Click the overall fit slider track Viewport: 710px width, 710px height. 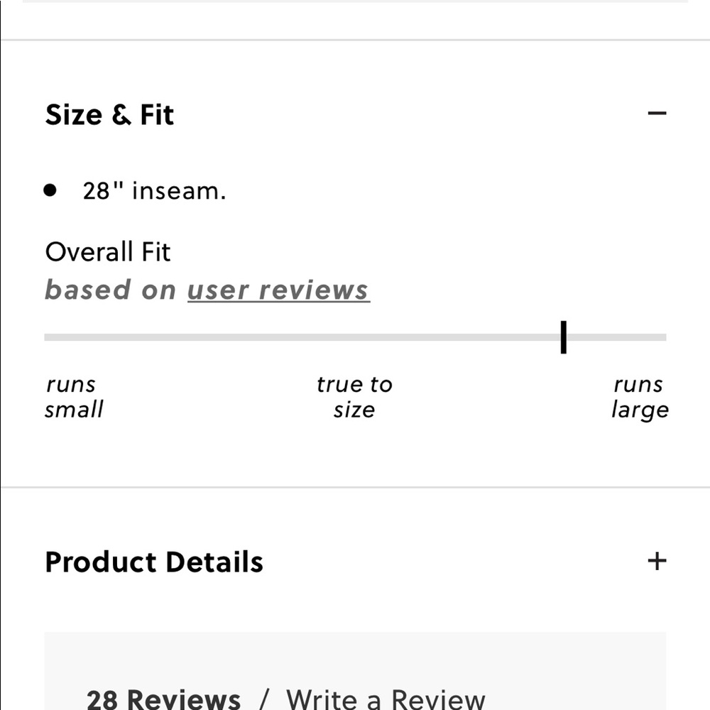pyautogui.click(x=355, y=337)
